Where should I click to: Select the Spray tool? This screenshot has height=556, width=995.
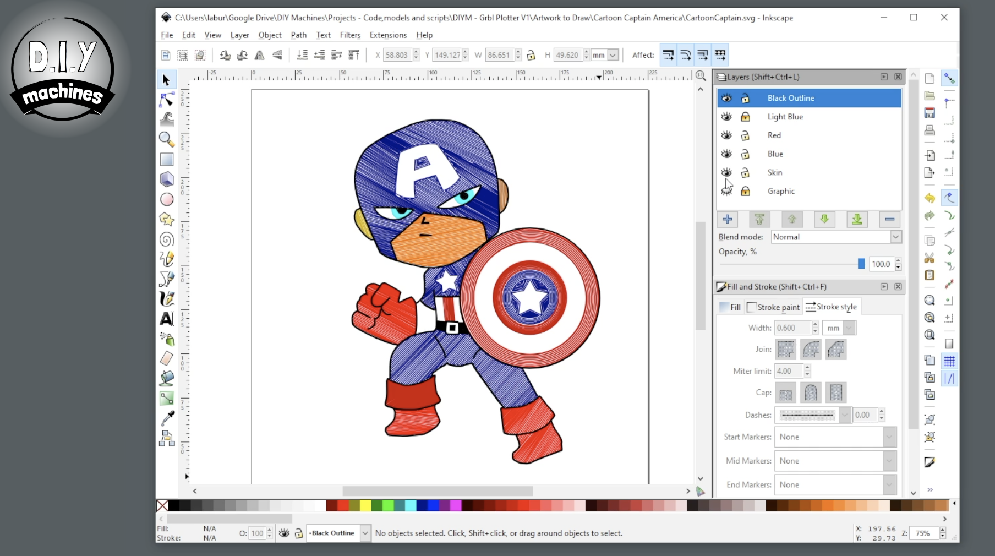pos(167,338)
